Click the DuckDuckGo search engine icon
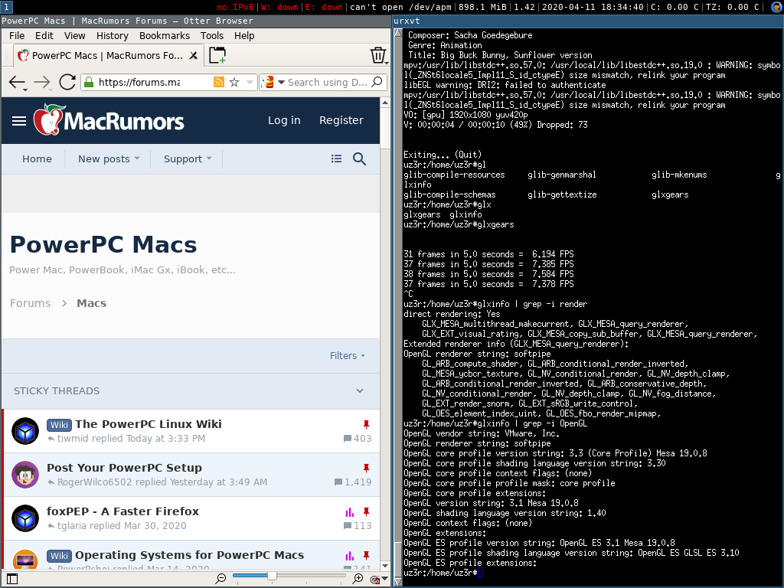The height and width of the screenshot is (588, 784). coord(268,82)
